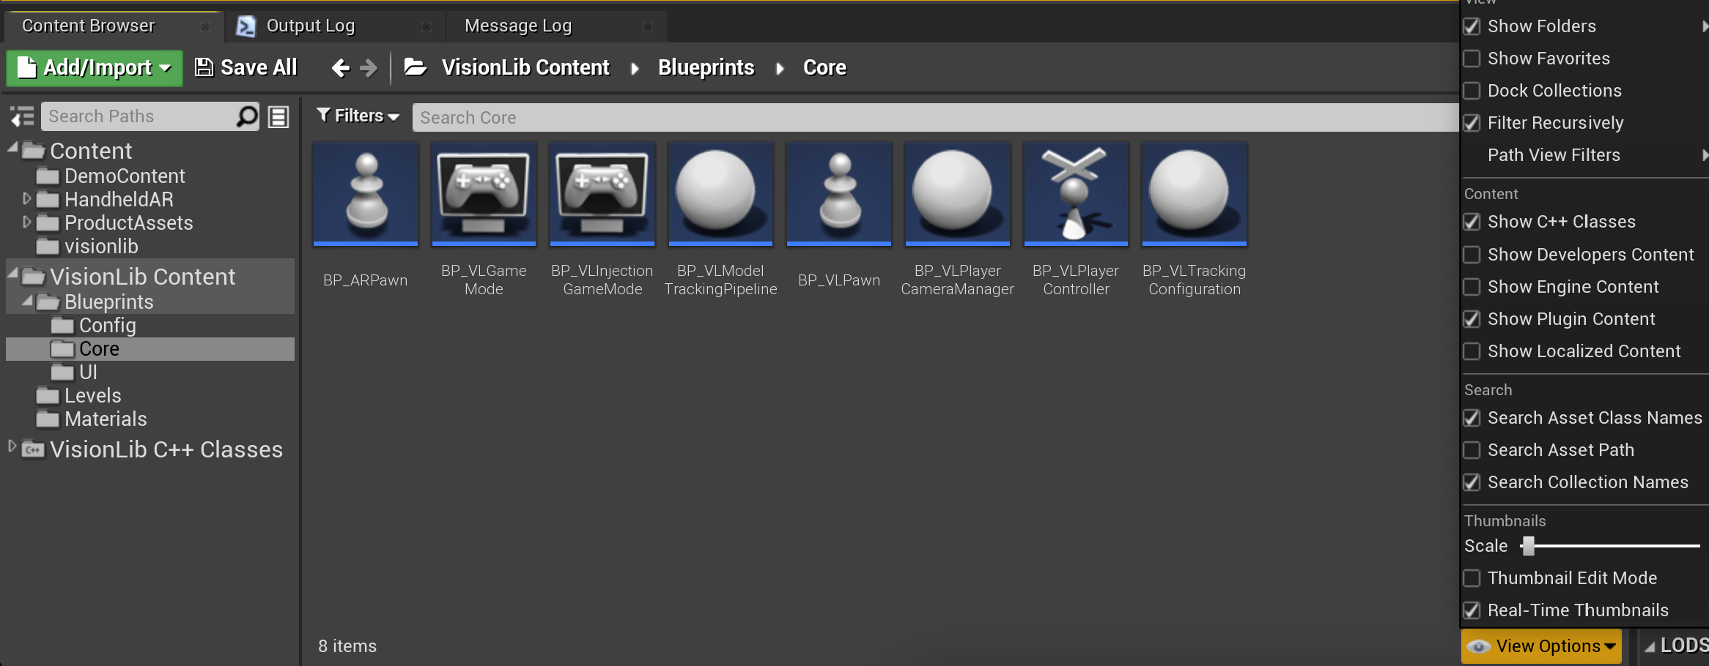
Task: Open the Add/Import dropdown
Action: point(95,68)
